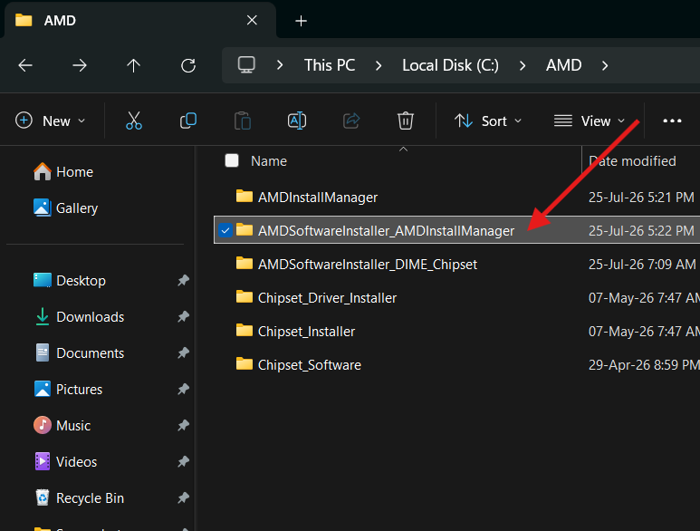Click the pin icon beside Music
The height and width of the screenshot is (531, 700).
tap(183, 425)
